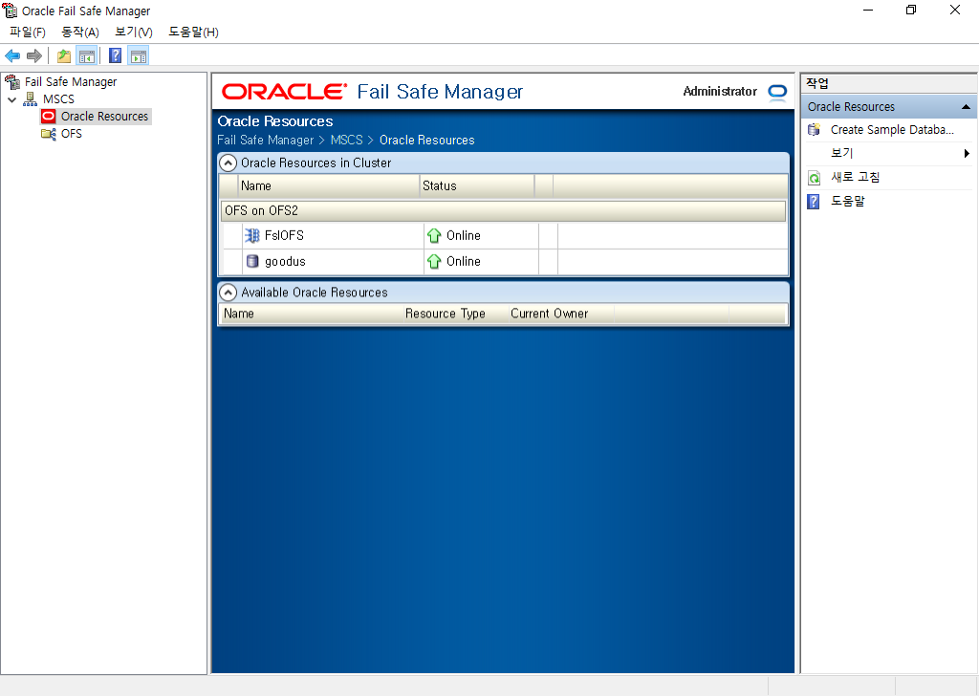
Task: Click the goodus resource name
Action: pos(285,262)
